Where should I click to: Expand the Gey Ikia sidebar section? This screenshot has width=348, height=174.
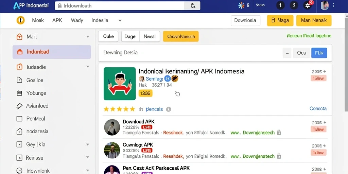pos(88,144)
